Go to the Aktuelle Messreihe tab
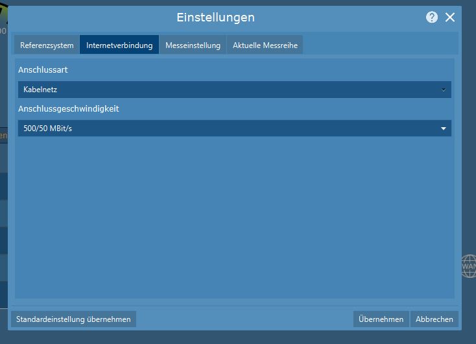This screenshot has height=344, width=476. pos(265,45)
